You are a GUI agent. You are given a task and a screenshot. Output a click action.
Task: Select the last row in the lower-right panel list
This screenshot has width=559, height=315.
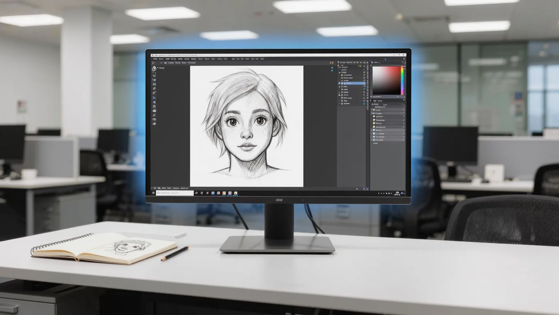pos(388,140)
